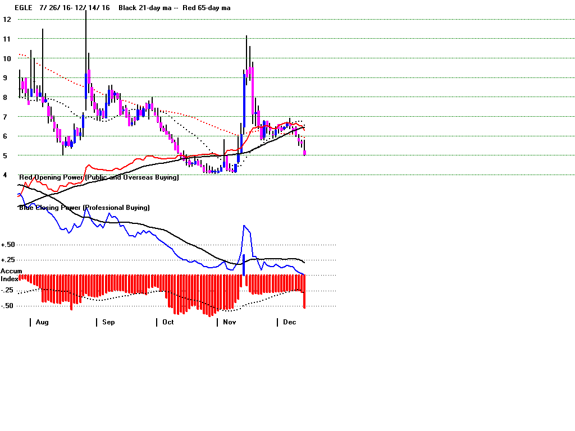Viewport: 575px width, 431px height.
Task: Click the tall blue November spike candle
Action: pyautogui.click(x=245, y=101)
